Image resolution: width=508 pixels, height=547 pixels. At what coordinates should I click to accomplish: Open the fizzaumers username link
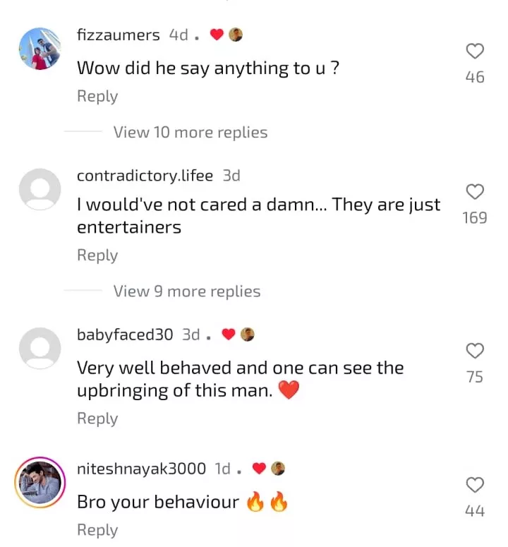tap(118, 35)
